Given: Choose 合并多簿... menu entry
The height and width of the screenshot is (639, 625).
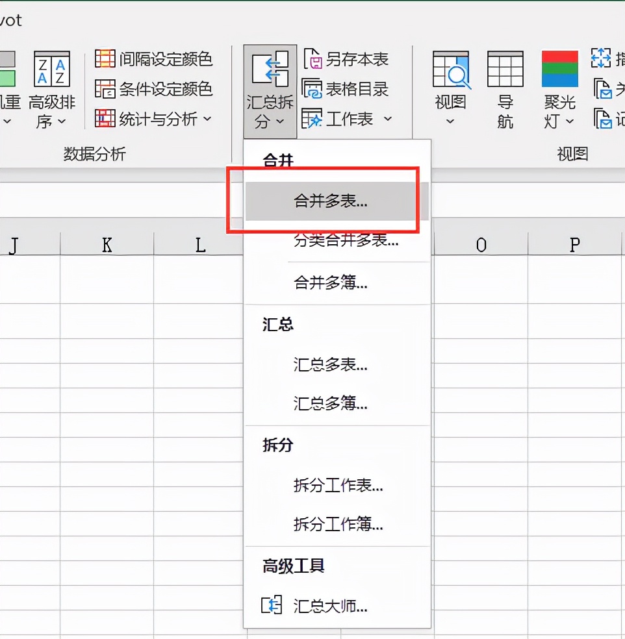Looking at the screenshot, I should (337, 282).
